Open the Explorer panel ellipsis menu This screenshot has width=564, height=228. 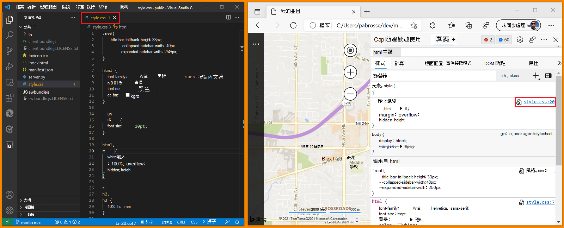[73, 17]
